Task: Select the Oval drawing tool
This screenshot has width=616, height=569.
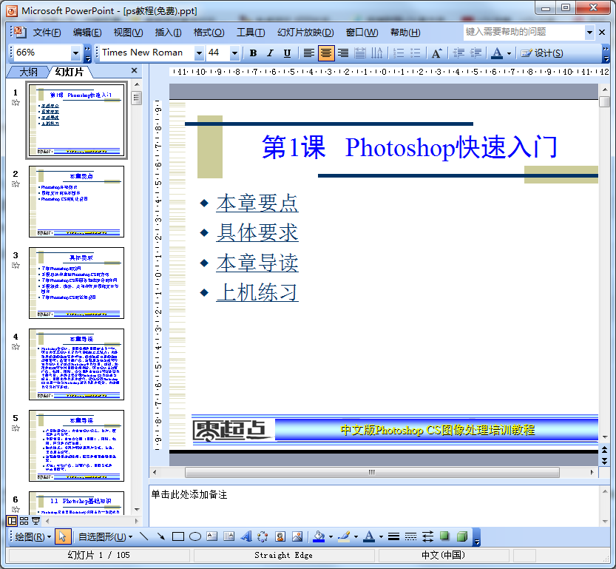Action: coord(195,536)
